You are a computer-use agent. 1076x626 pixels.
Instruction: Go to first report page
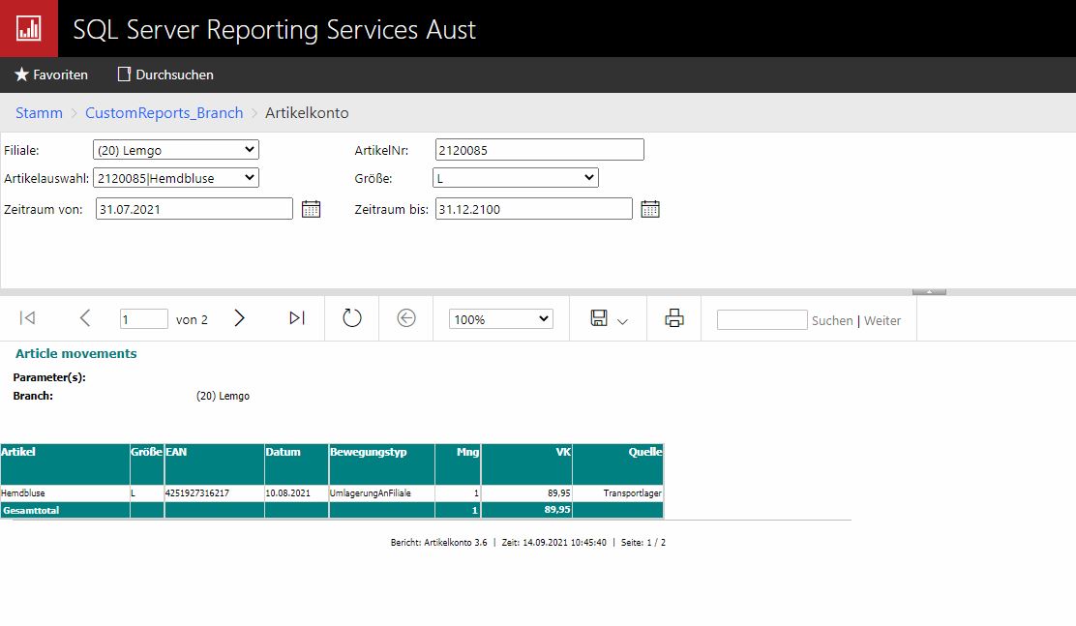[x=28, y=318]
